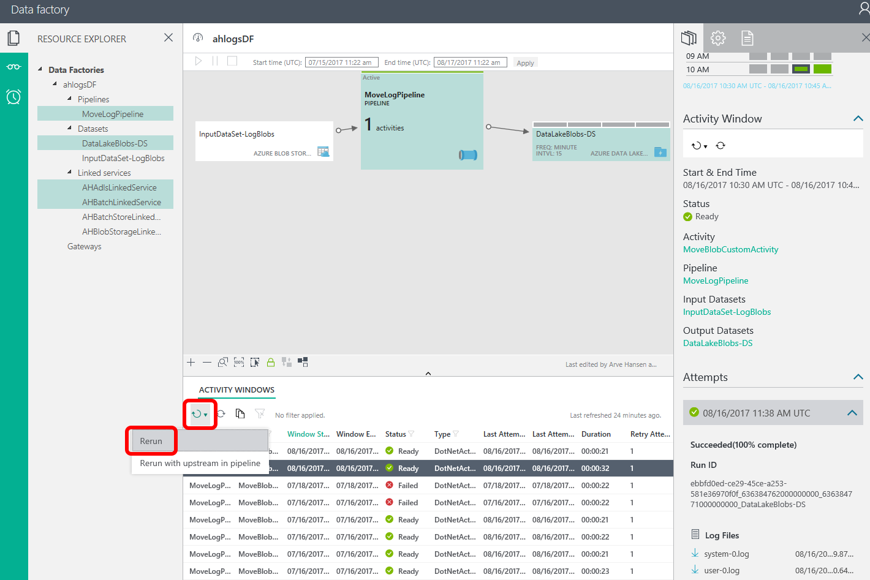Open the script document tab in right panel

pyautogui.click(x=747, y=38)
